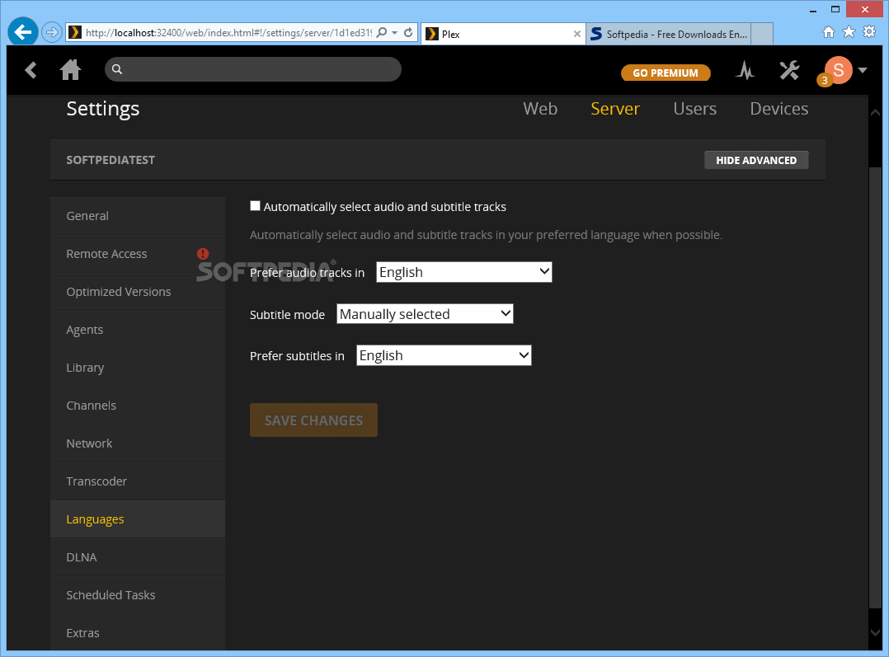Click the Settings page heading
889x657 pixels.
coord(102,108)
